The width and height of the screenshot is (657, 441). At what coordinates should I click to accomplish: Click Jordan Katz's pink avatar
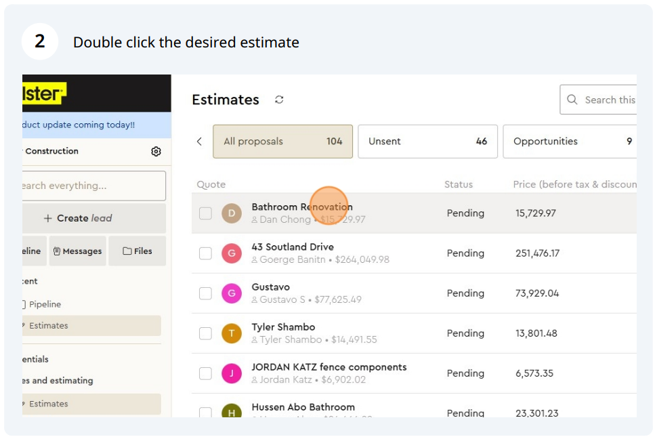pyautogui.click(x=232, y=373)
